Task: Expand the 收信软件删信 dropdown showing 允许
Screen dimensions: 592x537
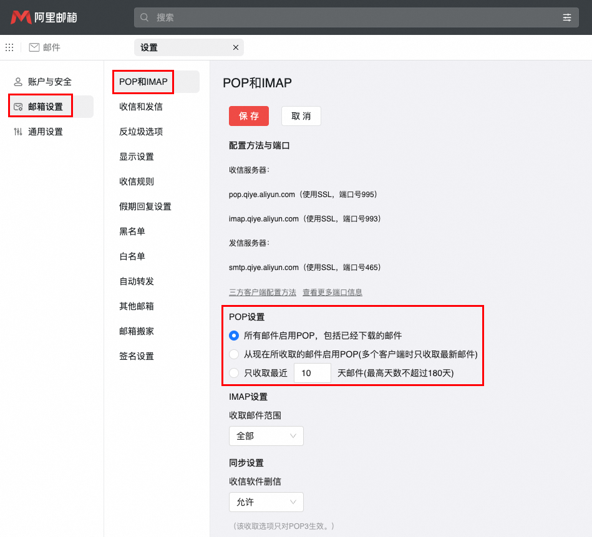Action: (266, 502)
